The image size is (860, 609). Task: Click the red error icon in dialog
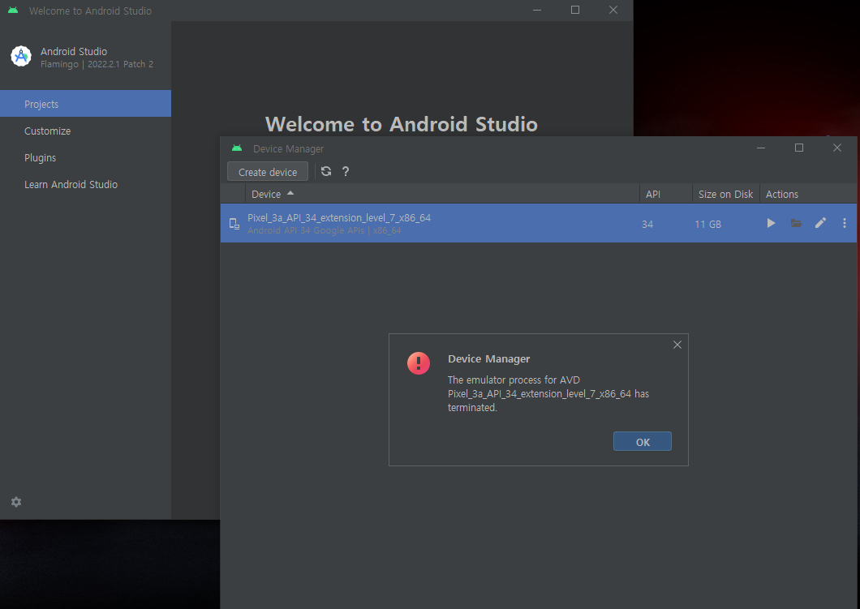click(419, 363)
